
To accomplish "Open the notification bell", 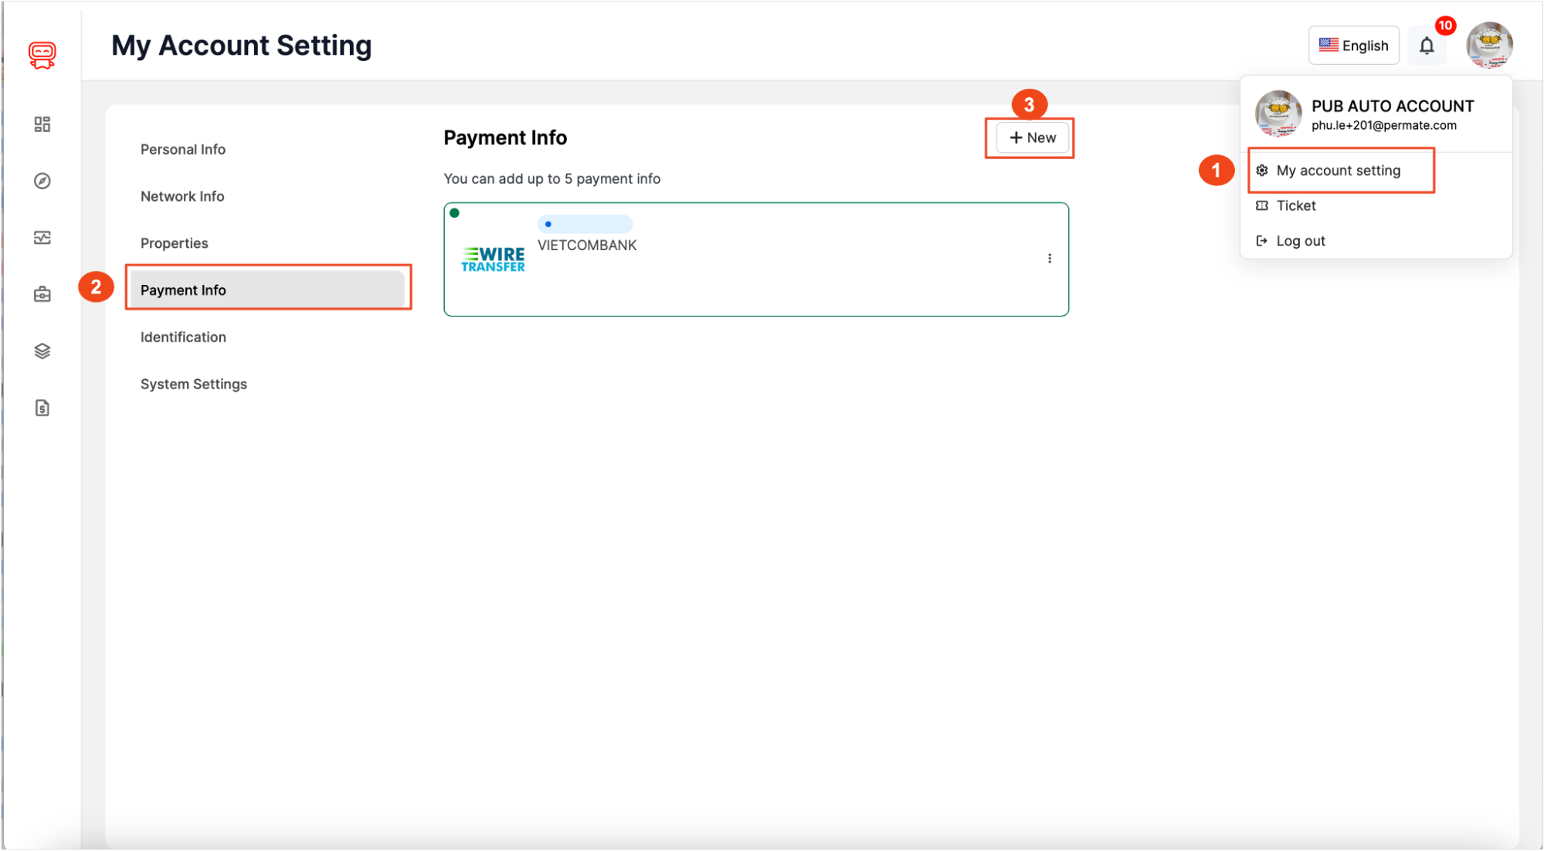I will pyautogui.click(x=1427, y=45).
